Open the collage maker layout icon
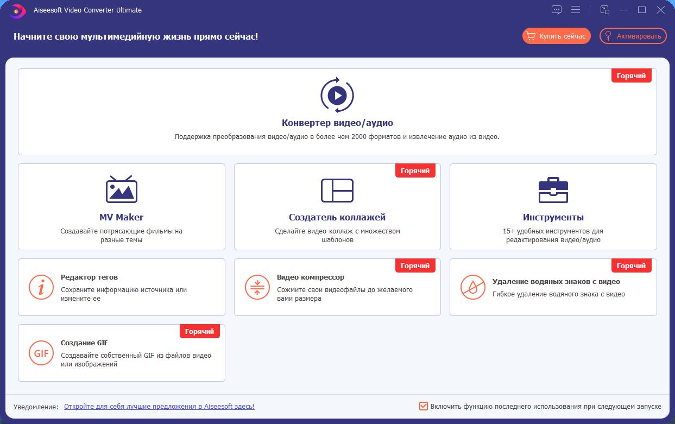The image size is (675, 424). (337, 191)
